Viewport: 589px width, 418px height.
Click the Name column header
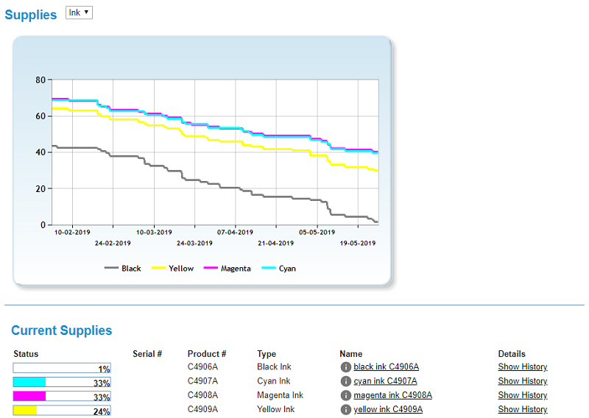(351, 354)
